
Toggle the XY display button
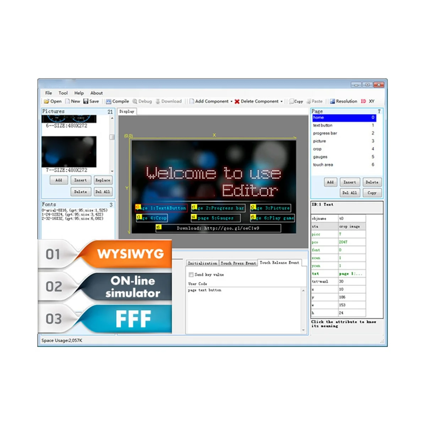[372, 101]
